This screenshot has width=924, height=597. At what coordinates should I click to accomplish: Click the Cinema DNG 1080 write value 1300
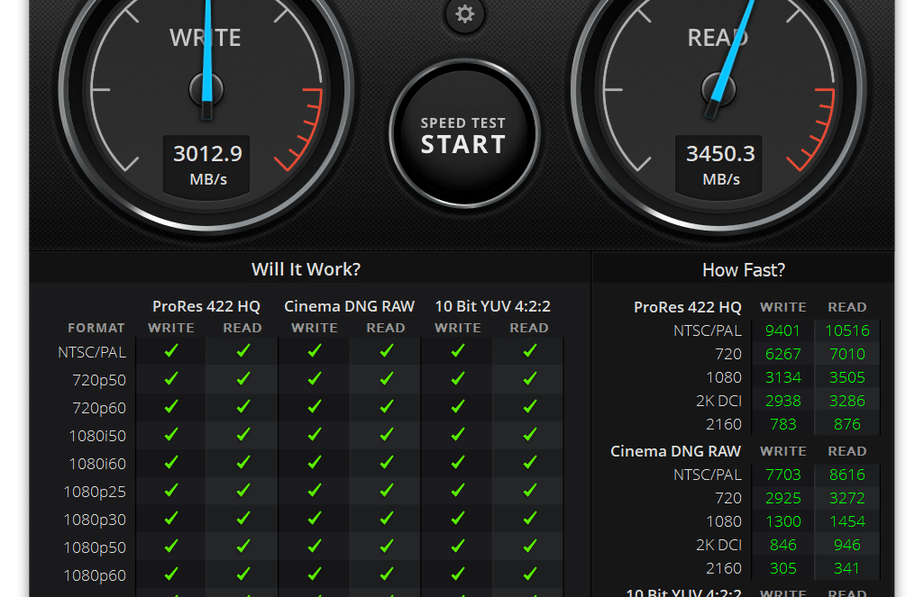(x=783, y=521)
